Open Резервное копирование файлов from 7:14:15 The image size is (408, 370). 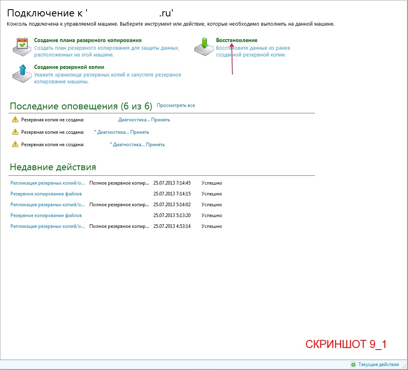pyautogui.click(x=46, y=194)
